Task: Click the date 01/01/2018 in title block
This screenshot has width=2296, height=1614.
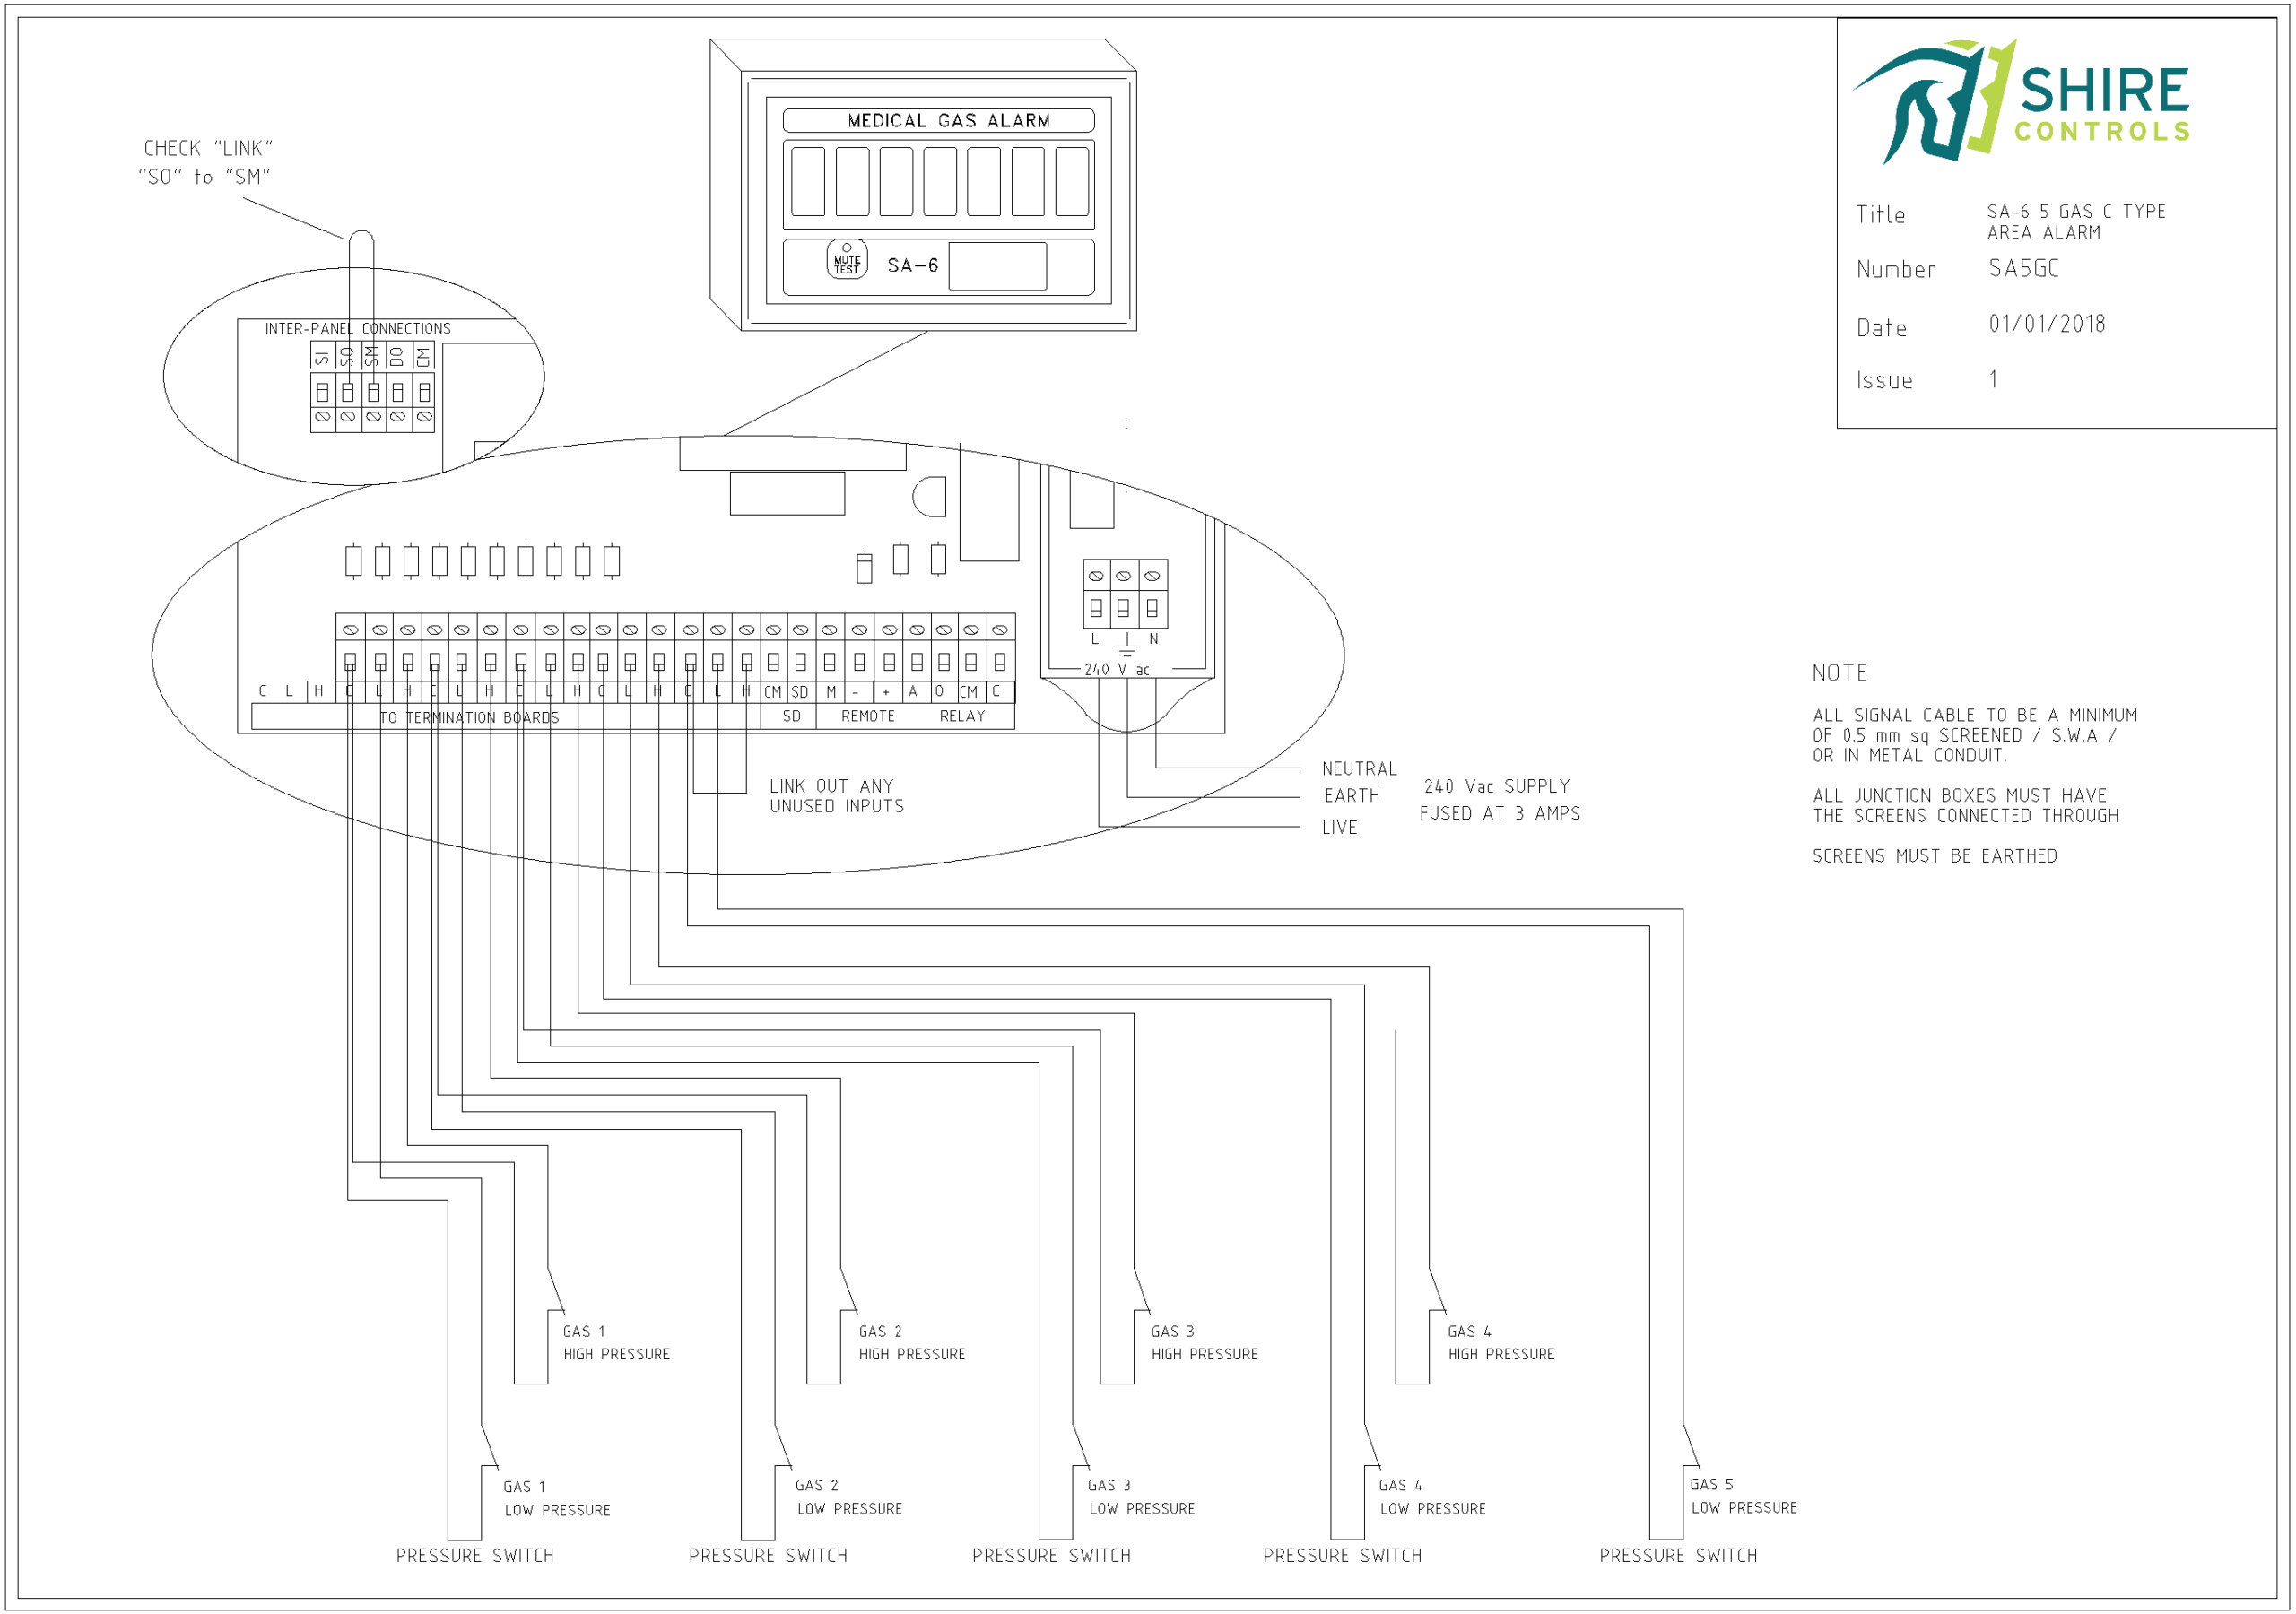Action: [x=2046, y=324]
